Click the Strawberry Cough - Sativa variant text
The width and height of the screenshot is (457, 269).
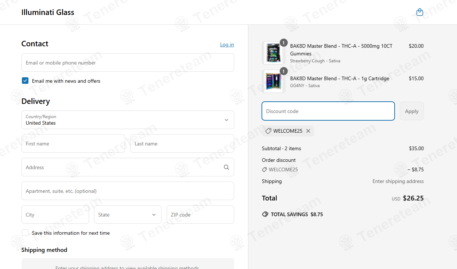point(315,61)
